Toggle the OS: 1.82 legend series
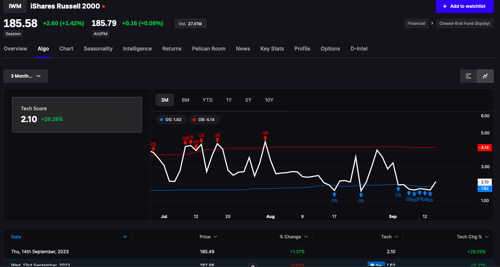 [x=171, y=120]
